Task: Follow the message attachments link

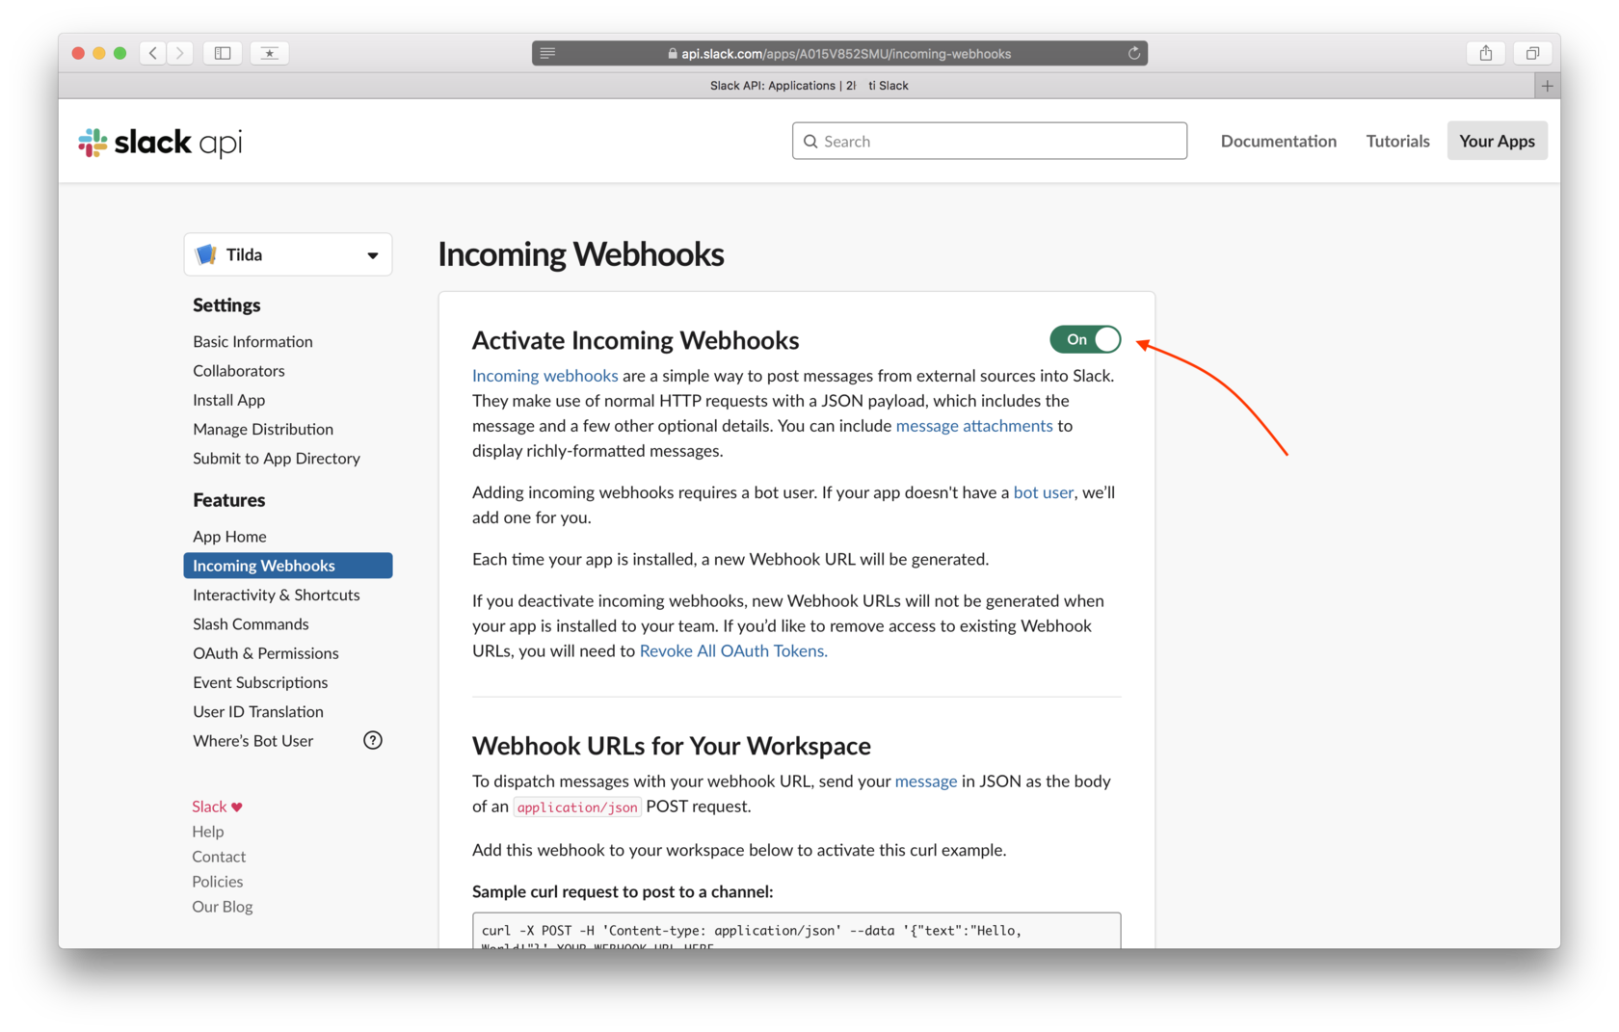Action: (974, 426)
